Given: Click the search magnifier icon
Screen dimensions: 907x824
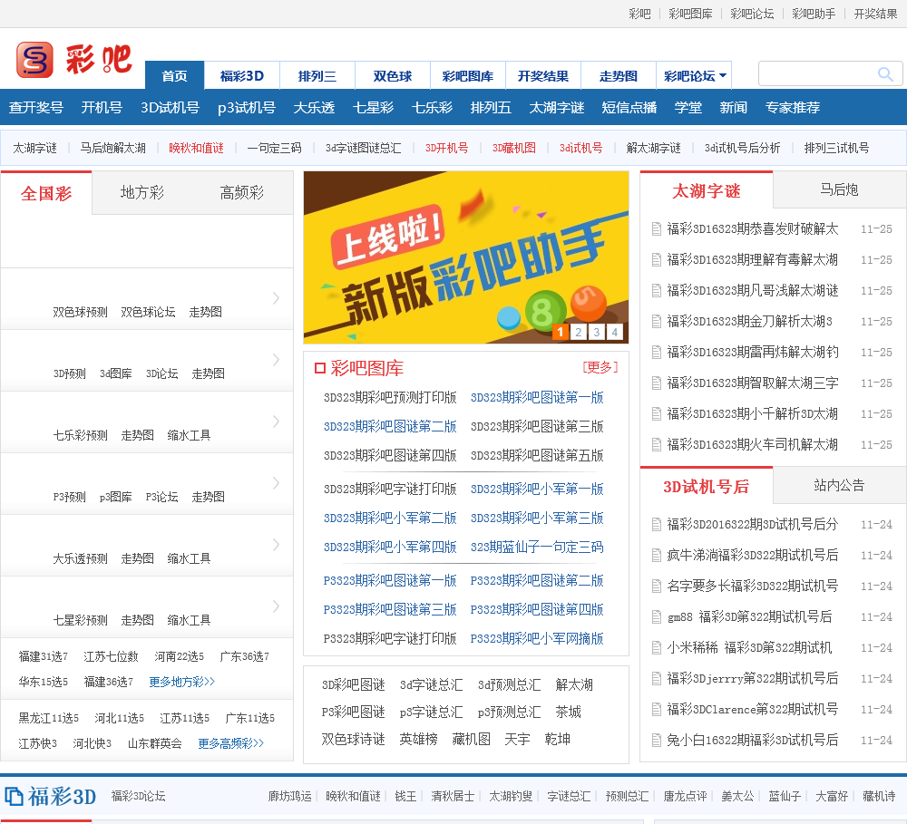Looking at the screenshot, I should (x=885, y=74).
